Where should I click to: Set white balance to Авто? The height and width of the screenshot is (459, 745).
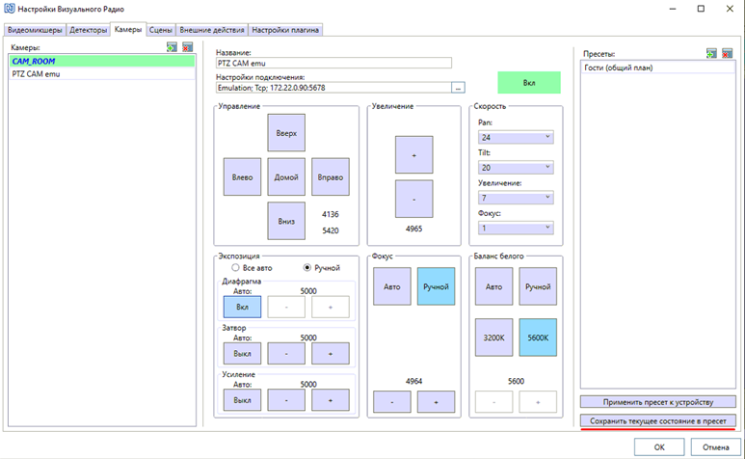click(x=494, y=286)
